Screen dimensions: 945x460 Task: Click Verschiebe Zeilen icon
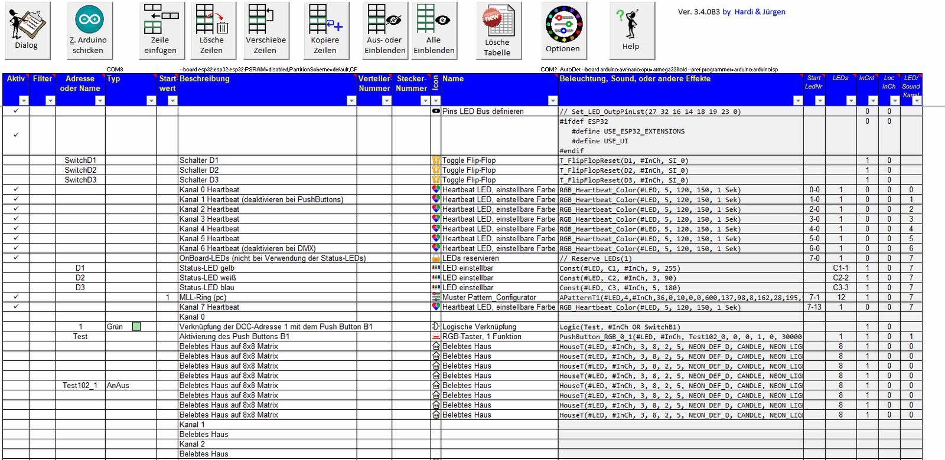tap(266, 31)
